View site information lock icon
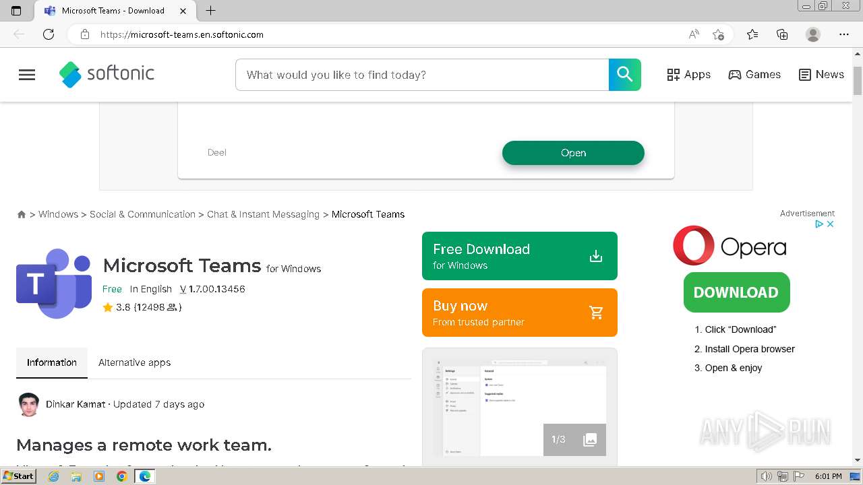 pos(85,34)
